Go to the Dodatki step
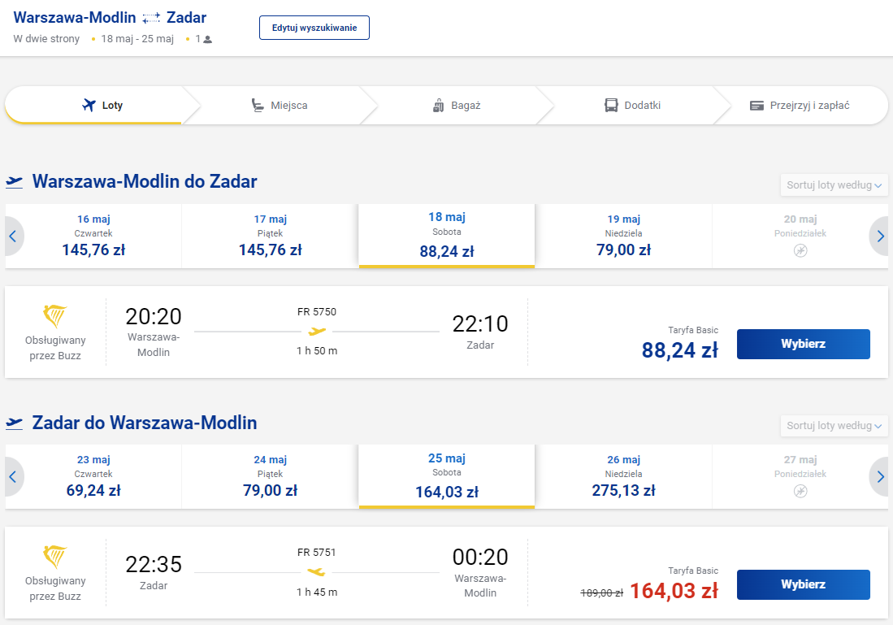 [x=632, y=106]
